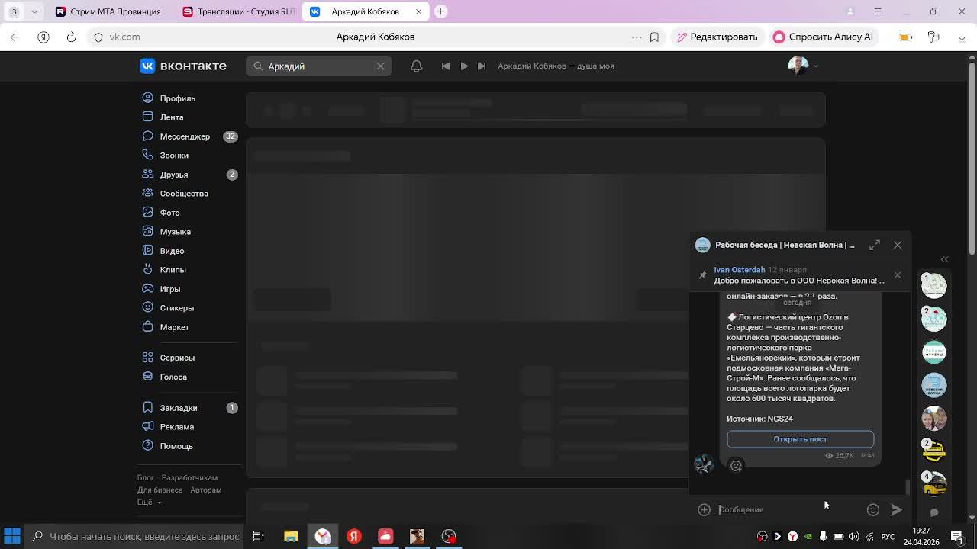This screenshot has width=977, height=549.
Task: Add a reaction to the chat message
Action: [737, 466]
